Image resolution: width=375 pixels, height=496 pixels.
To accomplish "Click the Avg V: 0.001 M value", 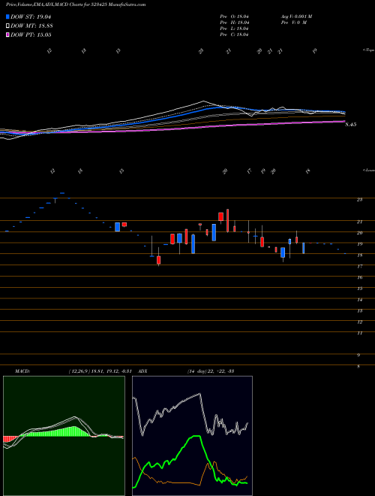I will [x=296, y=17].
